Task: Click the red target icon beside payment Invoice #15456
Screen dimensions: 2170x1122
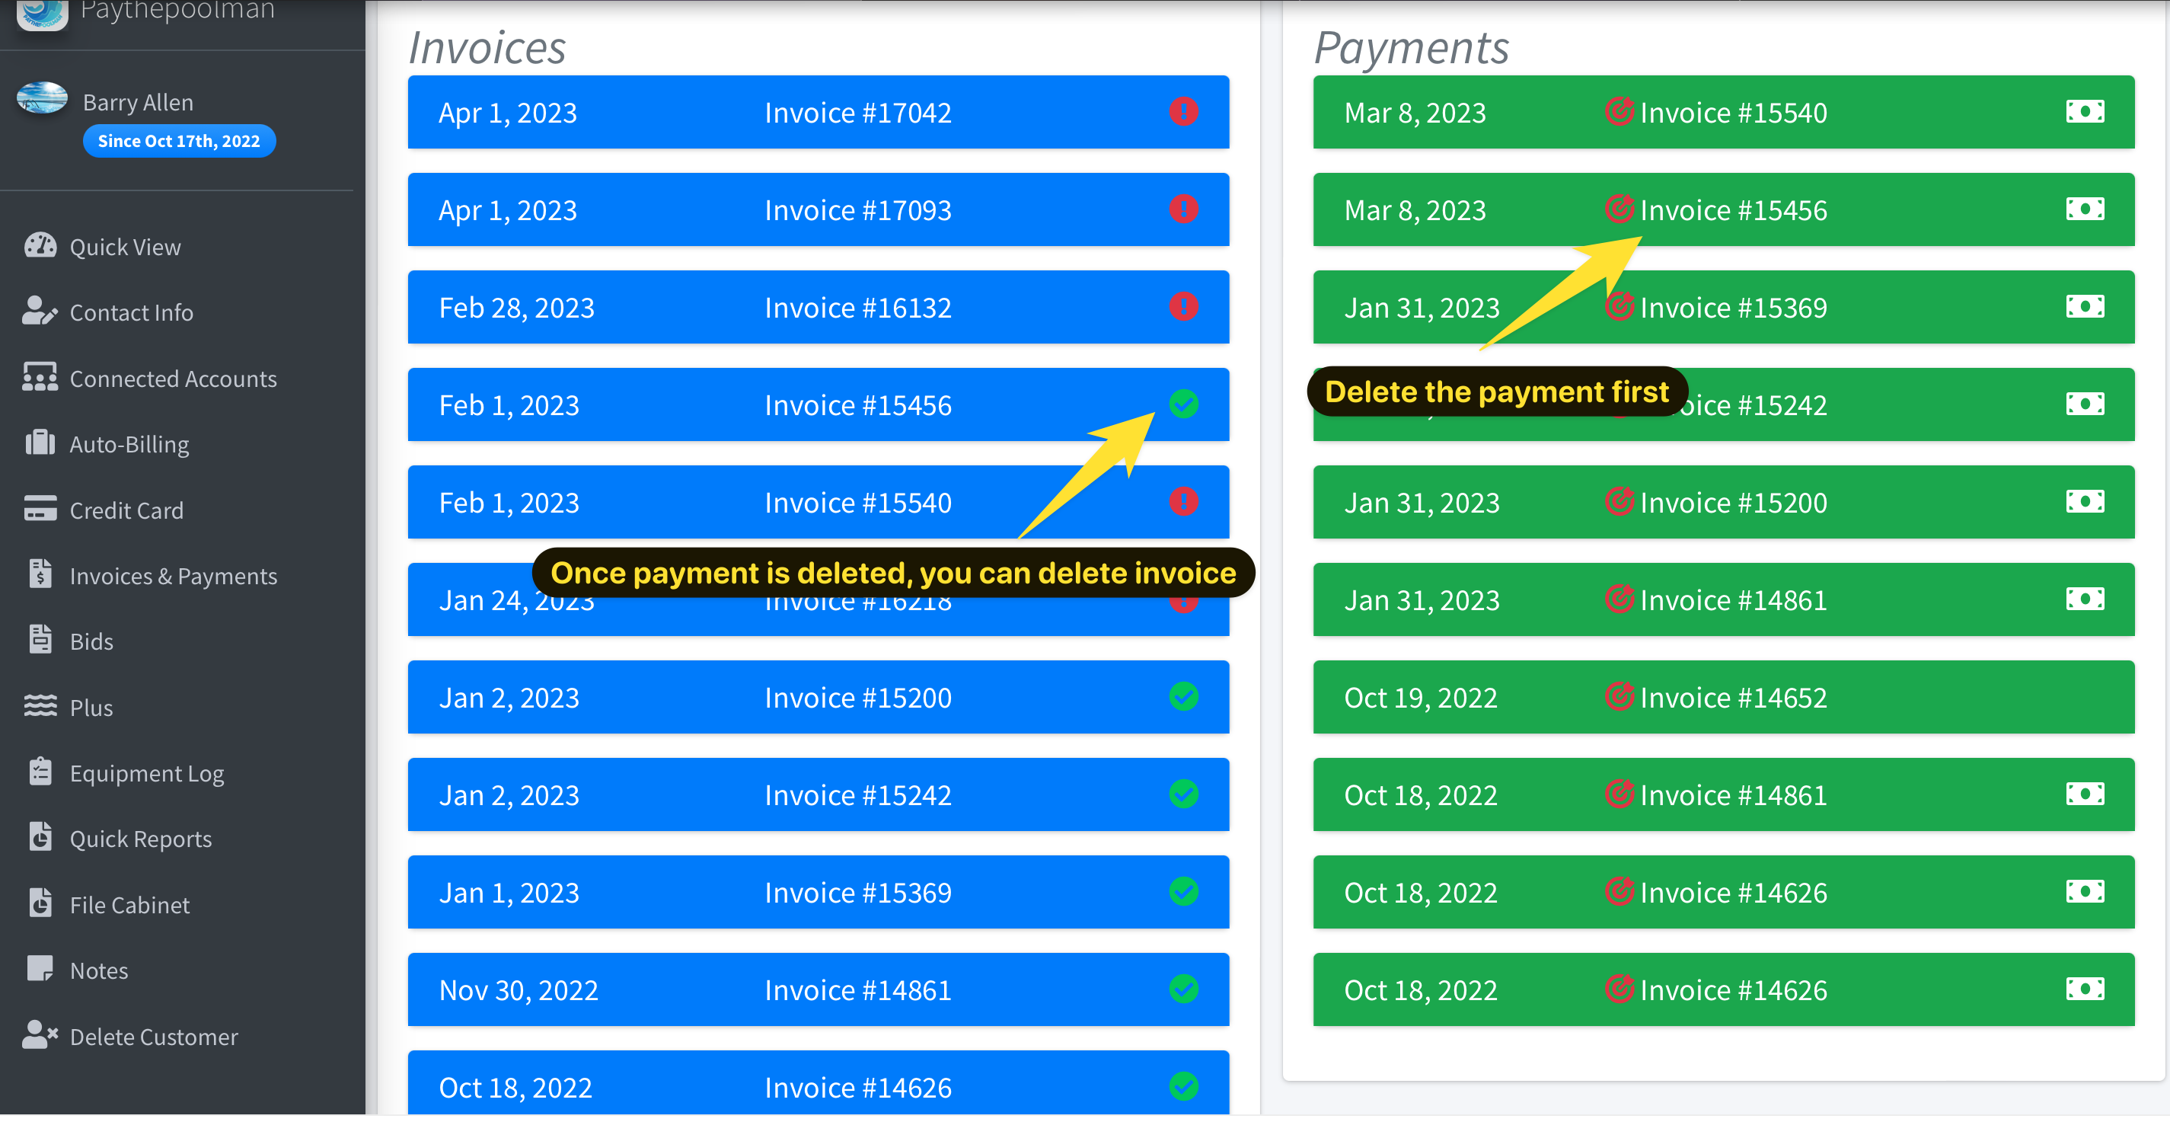Action: pyautogui.click(x=1618, y=209)
